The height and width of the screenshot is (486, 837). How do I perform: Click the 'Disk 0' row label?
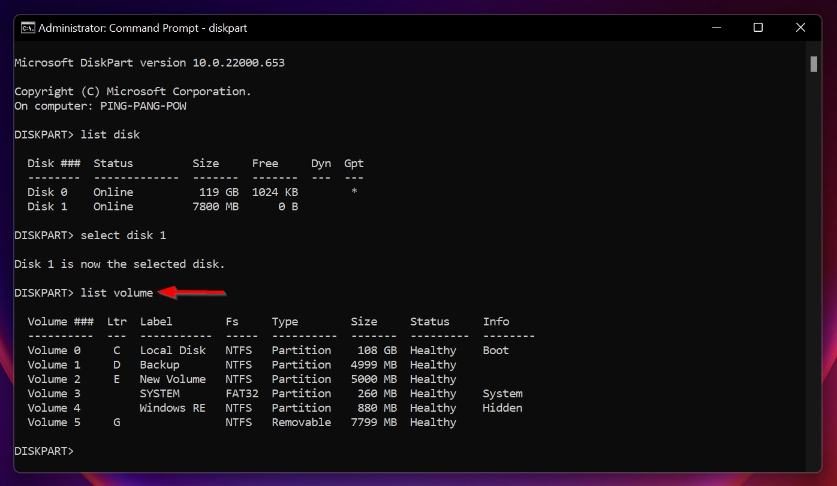click(x=47, y=192)
